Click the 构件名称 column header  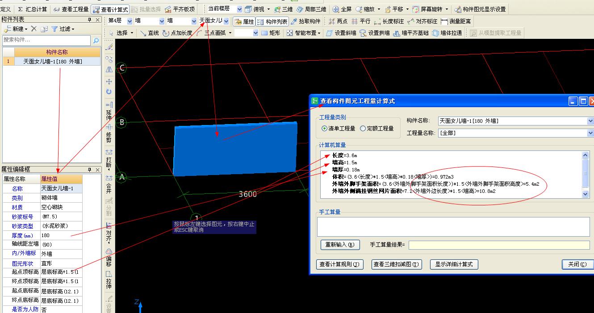tap(57, 53)
